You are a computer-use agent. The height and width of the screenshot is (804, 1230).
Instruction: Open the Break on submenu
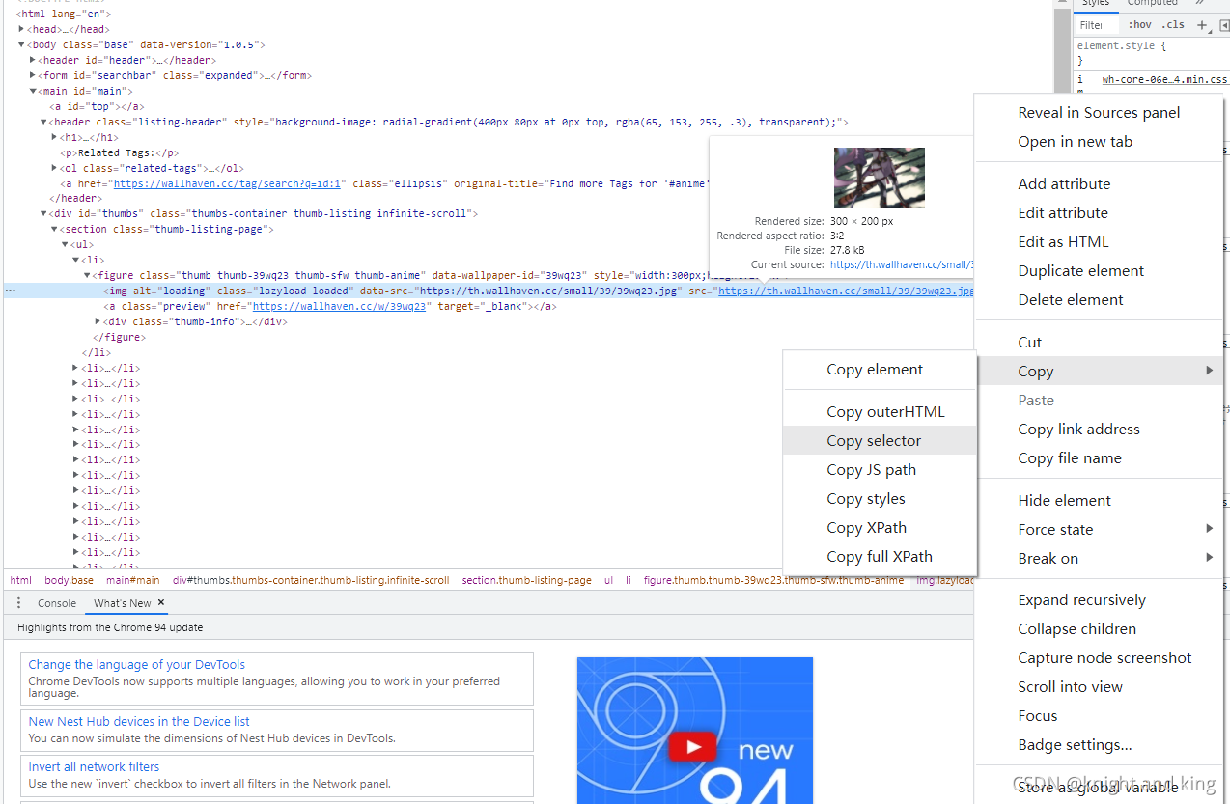[1099, 558]
